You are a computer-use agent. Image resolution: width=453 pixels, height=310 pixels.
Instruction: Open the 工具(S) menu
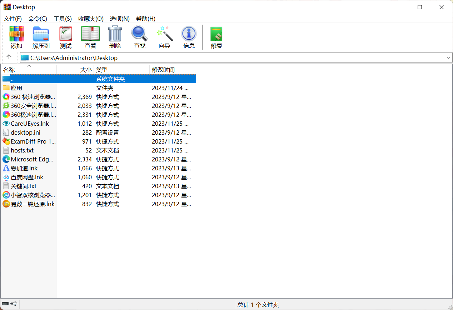click(63, 19)
